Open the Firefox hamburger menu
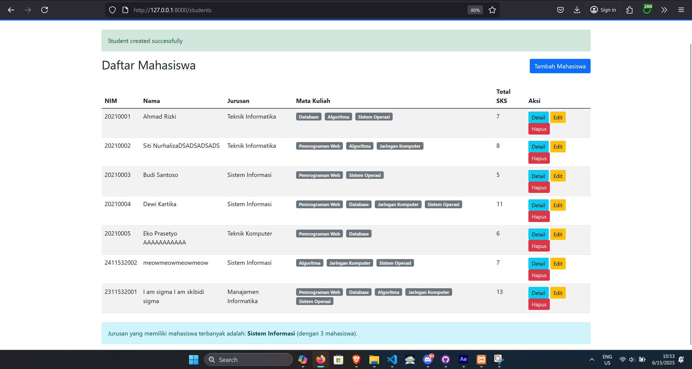The image size is (692, 369). (x=681, y=10)
